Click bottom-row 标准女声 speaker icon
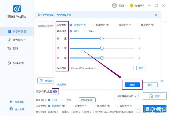 (x=63, y=106)
